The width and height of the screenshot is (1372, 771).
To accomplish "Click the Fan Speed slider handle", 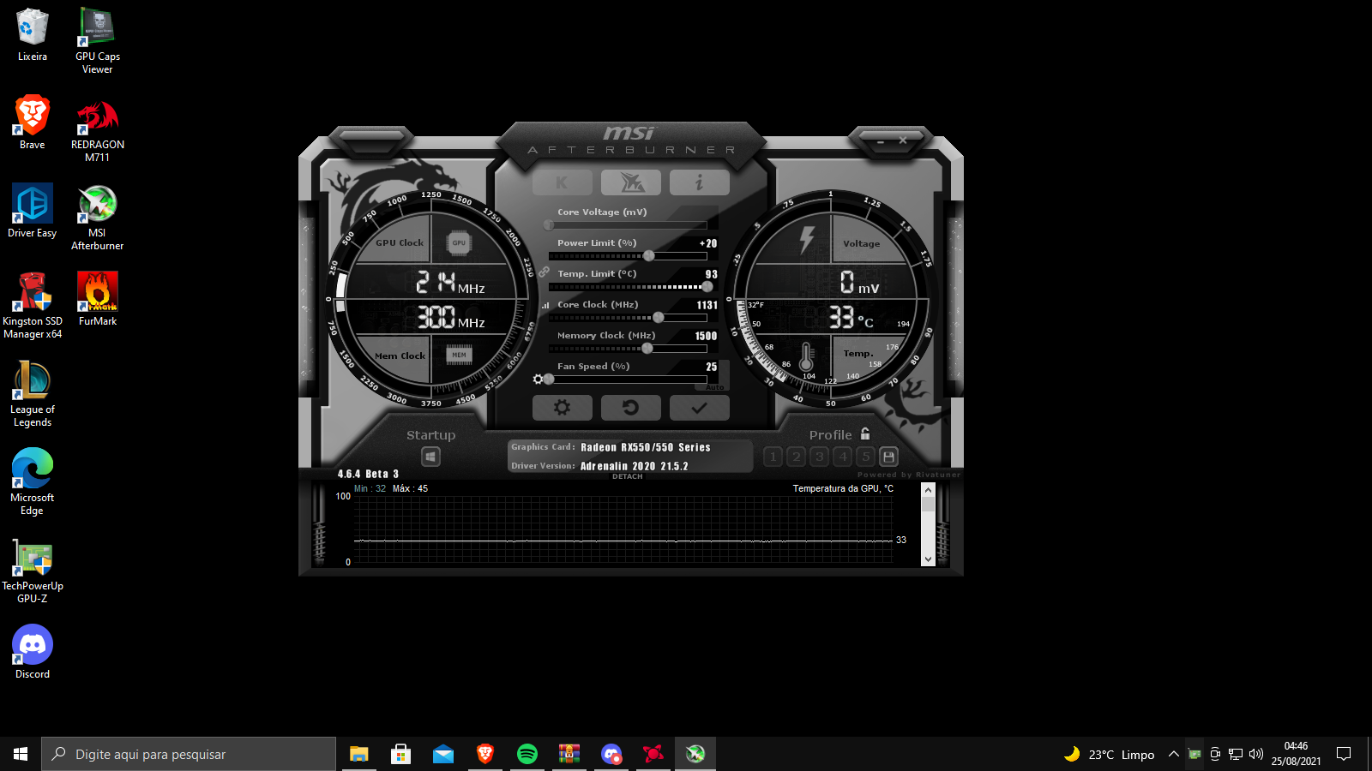I will 549,380.
